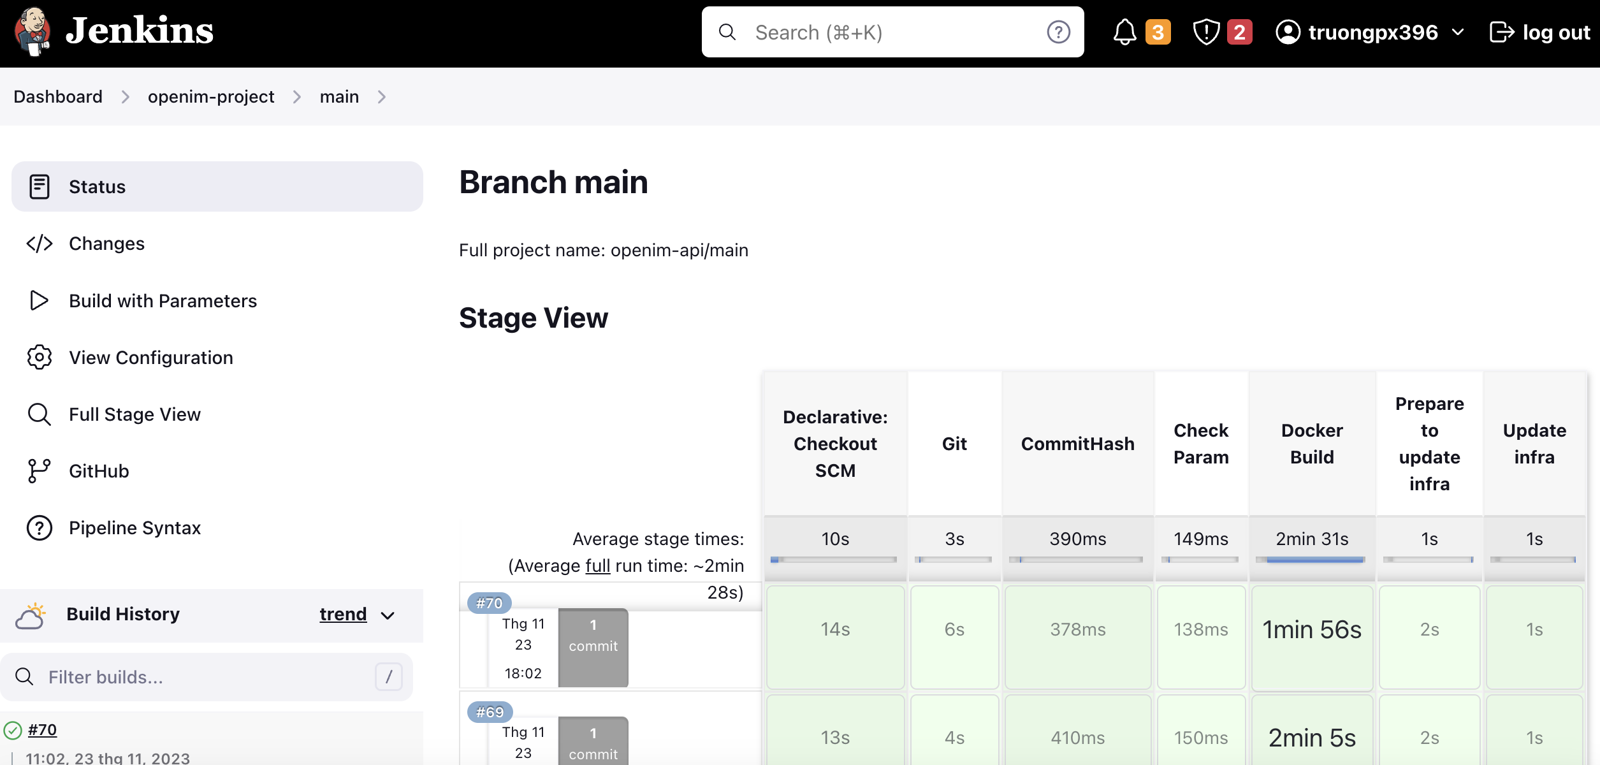Image resolution: width=1600 pixels, height=765 pixels.
Task: Expand the Build History chevron
Action: (x=388, y=615)
